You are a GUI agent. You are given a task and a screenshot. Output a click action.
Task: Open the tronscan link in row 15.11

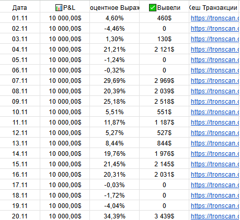[x=215, y=164]
